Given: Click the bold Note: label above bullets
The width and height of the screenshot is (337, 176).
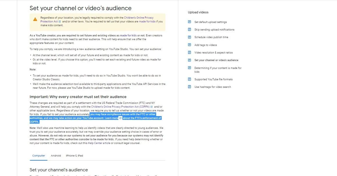Looking at the screenshot, I should point(33,70).
